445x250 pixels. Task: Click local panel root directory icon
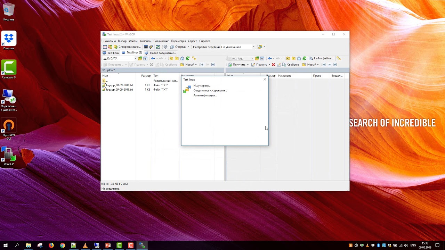(177, 58)
